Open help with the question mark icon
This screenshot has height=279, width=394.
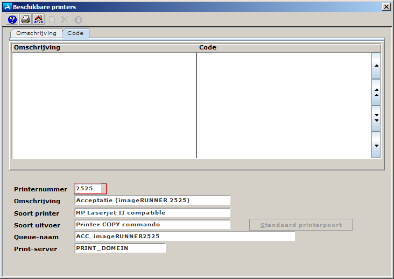pyautogui.click(x=12, y=20)
